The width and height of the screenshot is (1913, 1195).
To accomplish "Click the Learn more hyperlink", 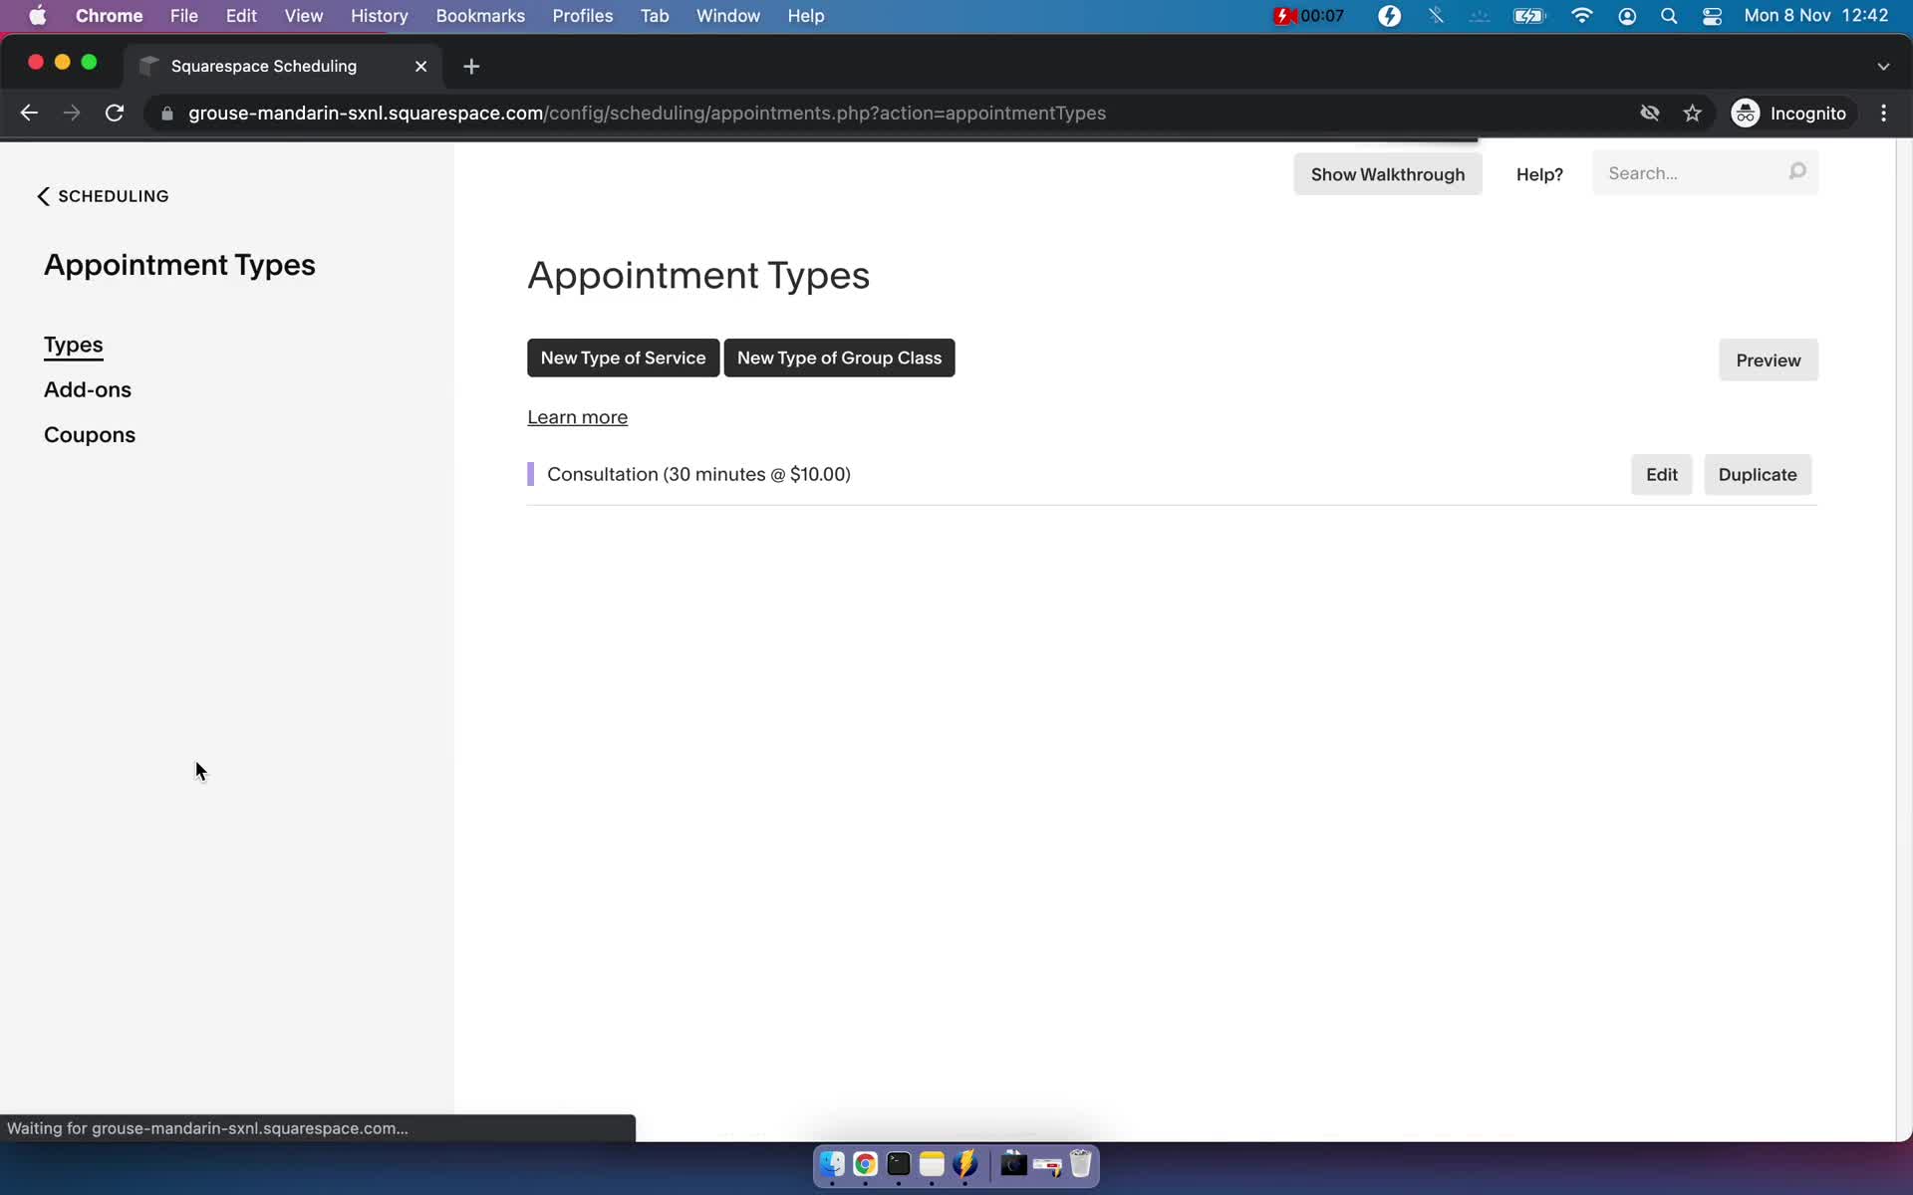I will [577, 417].
